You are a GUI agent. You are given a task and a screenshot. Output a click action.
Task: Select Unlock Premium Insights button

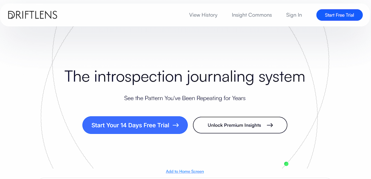click(240, 125)
